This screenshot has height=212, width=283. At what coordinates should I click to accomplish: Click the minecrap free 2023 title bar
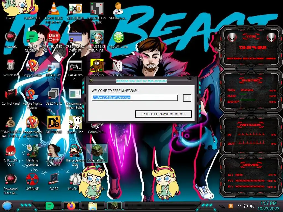click(x=141, y=81)
